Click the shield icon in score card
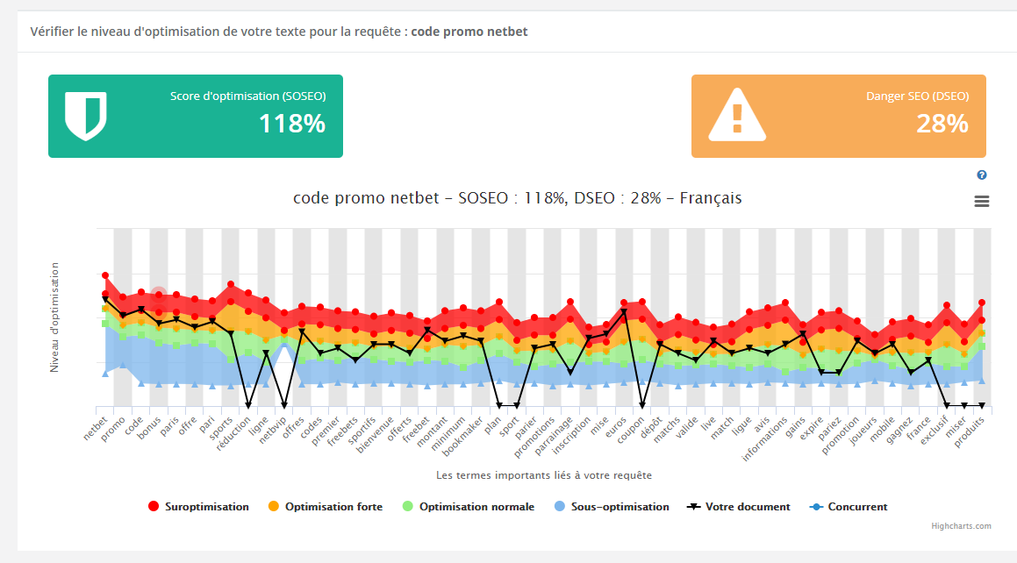Viewport: 1017px width, 563px height. [x=85, y=116]
